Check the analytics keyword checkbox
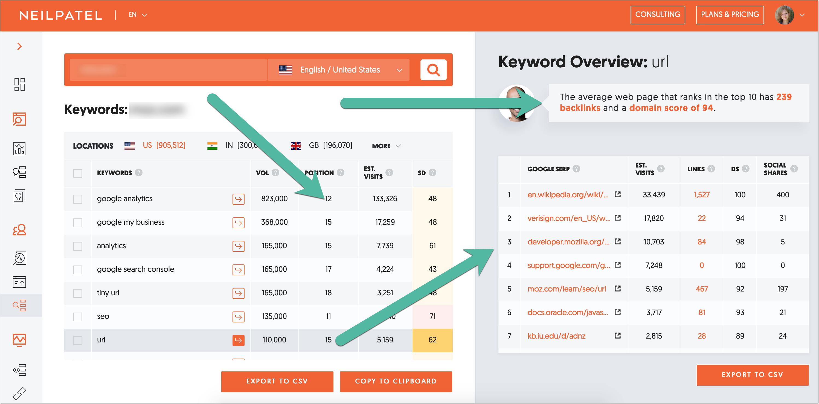Viewport: 819px width, 404px height. coord(78,246)
